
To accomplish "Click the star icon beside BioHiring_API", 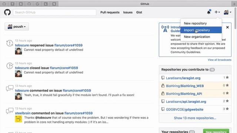I will coord(227,93).
